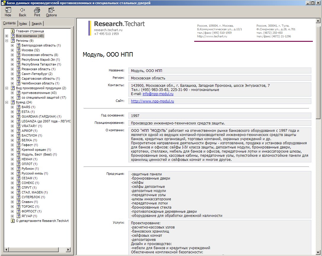The image size is (322, 256).
Task: Click the icon beside ГефесT (1) entry Гефест
Action: (x=18, y=145)
